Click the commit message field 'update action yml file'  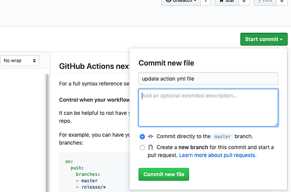pos(208,79)
